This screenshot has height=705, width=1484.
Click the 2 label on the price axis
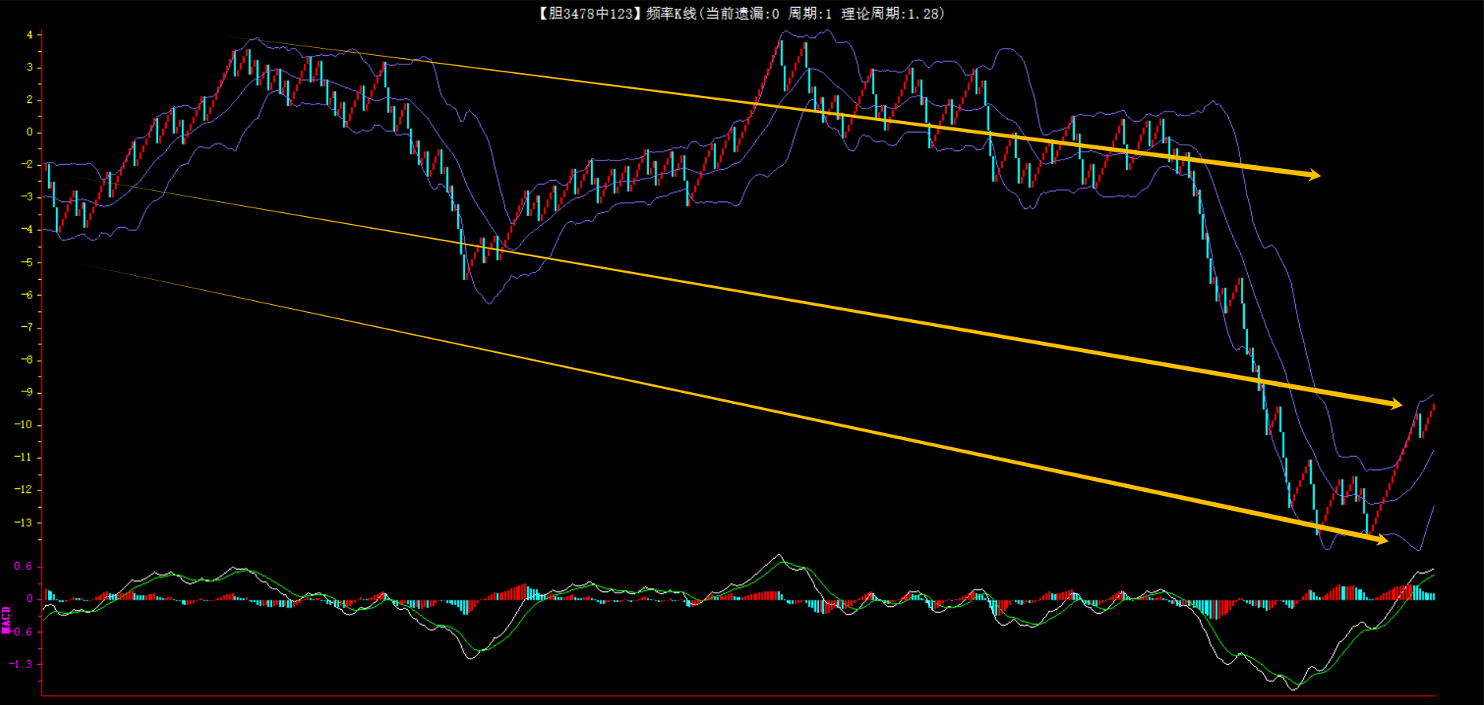coord(30,100)
